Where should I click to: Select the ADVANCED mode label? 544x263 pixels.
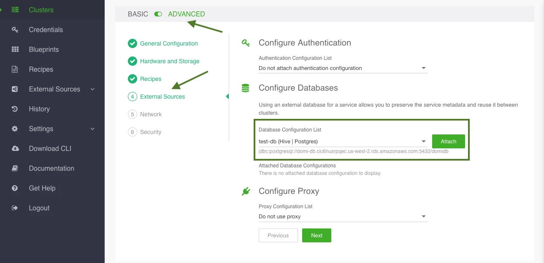point(187,14)
